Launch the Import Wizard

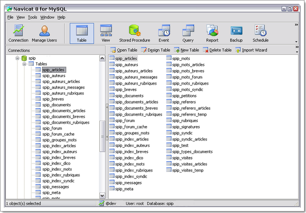pyautogui.click(x=251, y=50)
